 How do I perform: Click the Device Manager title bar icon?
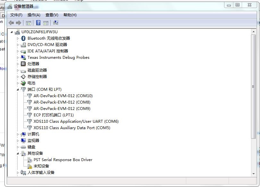coord(10,7)
